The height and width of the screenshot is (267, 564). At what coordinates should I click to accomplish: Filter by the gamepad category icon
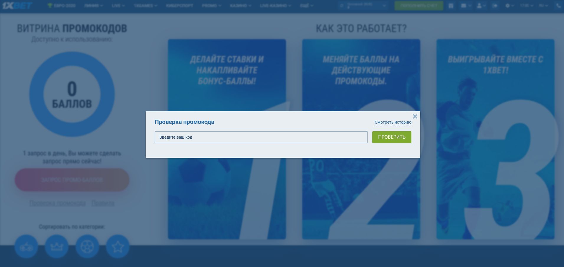pyautogui.click(x=26, y=247)
